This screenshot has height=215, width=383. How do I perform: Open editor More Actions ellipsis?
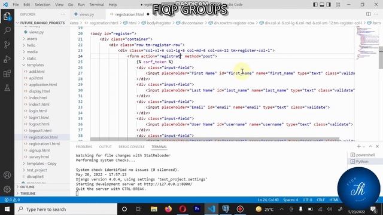(376, 14)
